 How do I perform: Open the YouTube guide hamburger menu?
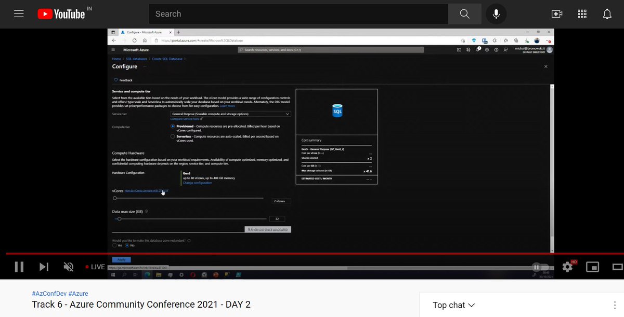19,14
